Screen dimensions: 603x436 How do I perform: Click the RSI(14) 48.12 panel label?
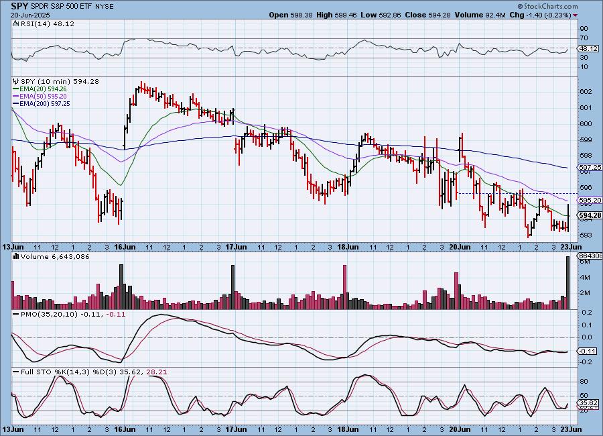(48, 24)
